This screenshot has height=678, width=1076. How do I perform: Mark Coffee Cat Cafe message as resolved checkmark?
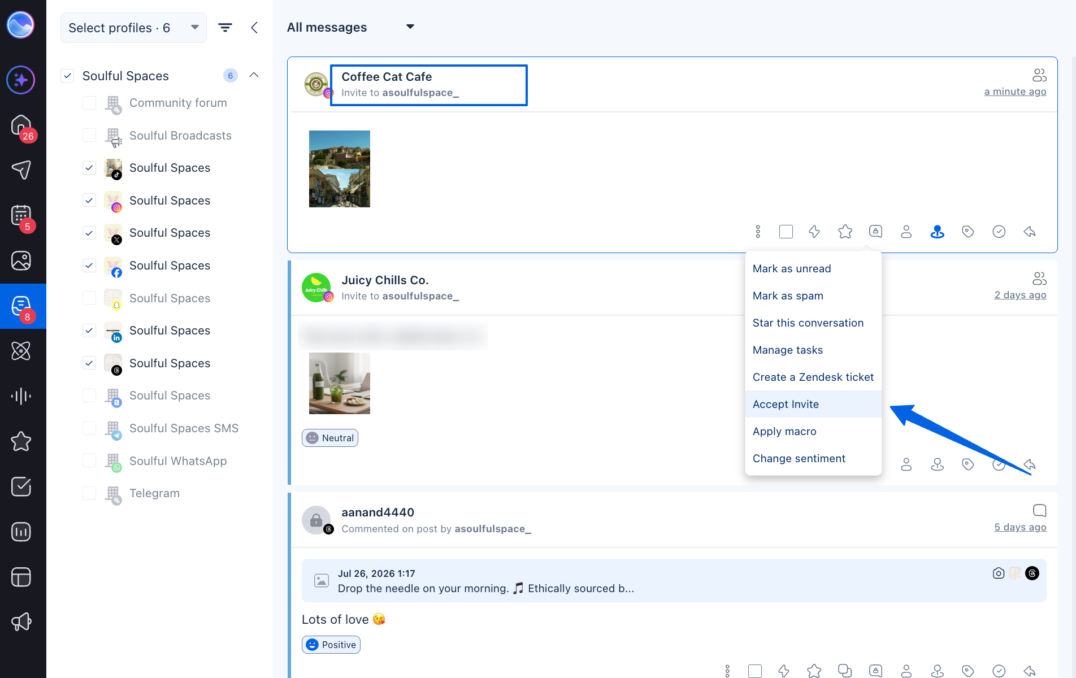pos(999,232)
